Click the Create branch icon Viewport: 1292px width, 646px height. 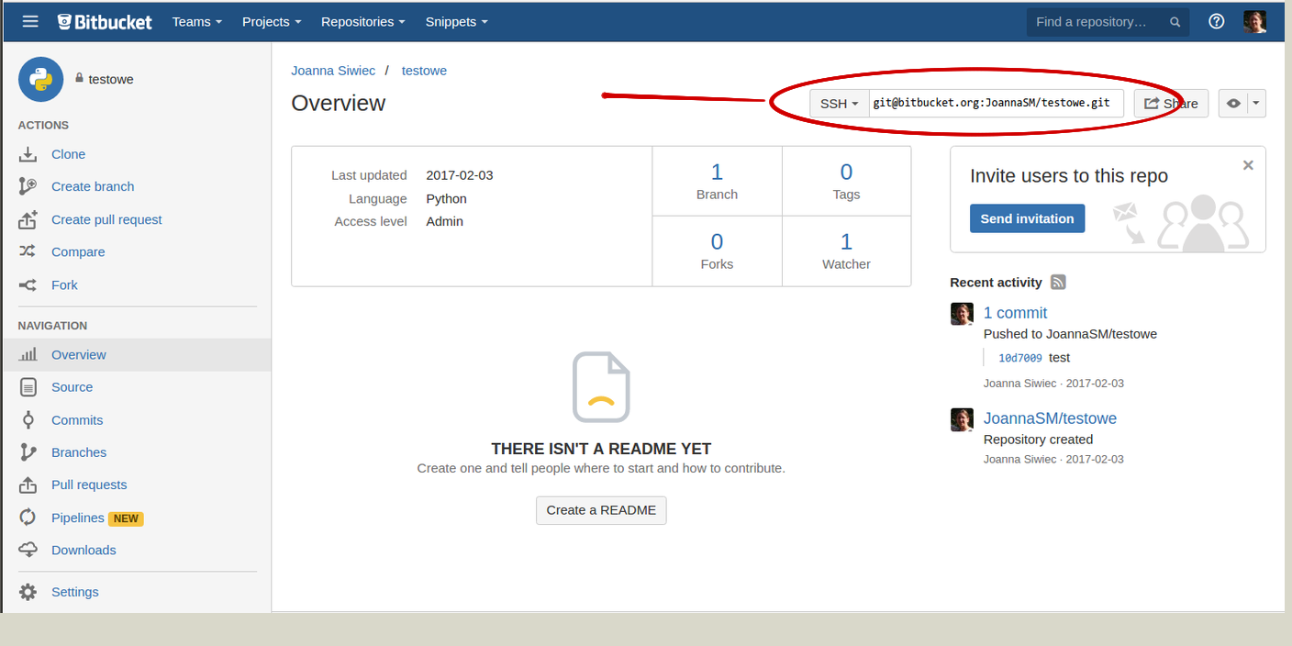pyautogui.click(x=28, y=186)
